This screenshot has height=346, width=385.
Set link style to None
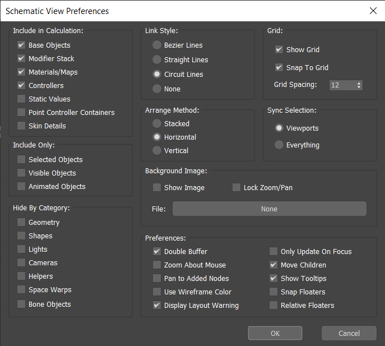[157, 89]
